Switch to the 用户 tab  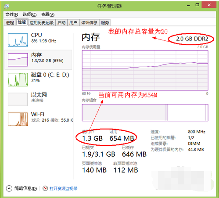tap(73, 22)
